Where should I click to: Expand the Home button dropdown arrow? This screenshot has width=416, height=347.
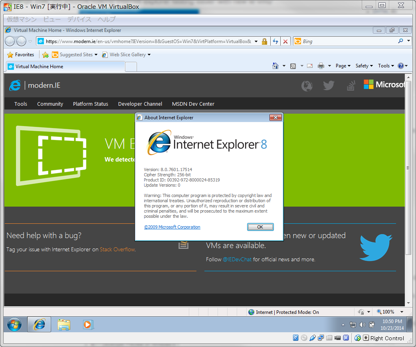284,66
